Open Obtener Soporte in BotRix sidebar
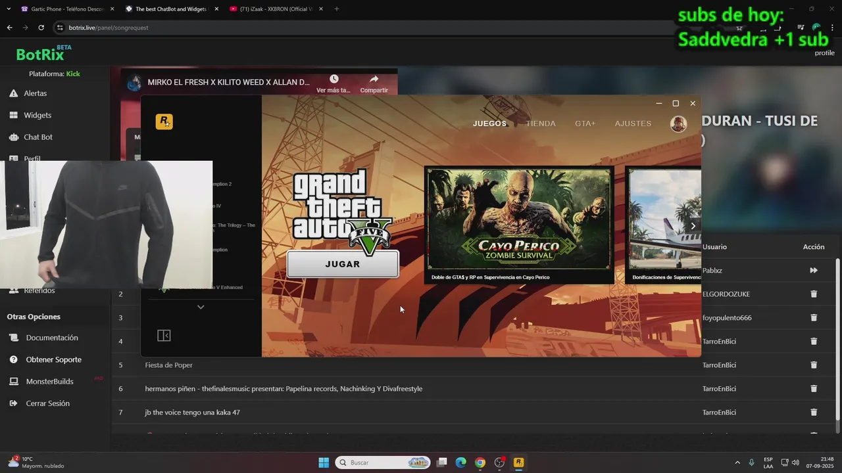Viewport: 842px width, 473px height. pyautogui.click(x=54, y=359)
